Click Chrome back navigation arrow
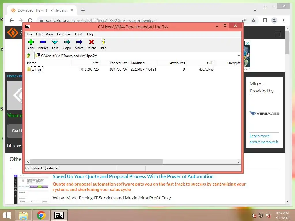Viewport: 295px width, 221px height. [12, 20]
